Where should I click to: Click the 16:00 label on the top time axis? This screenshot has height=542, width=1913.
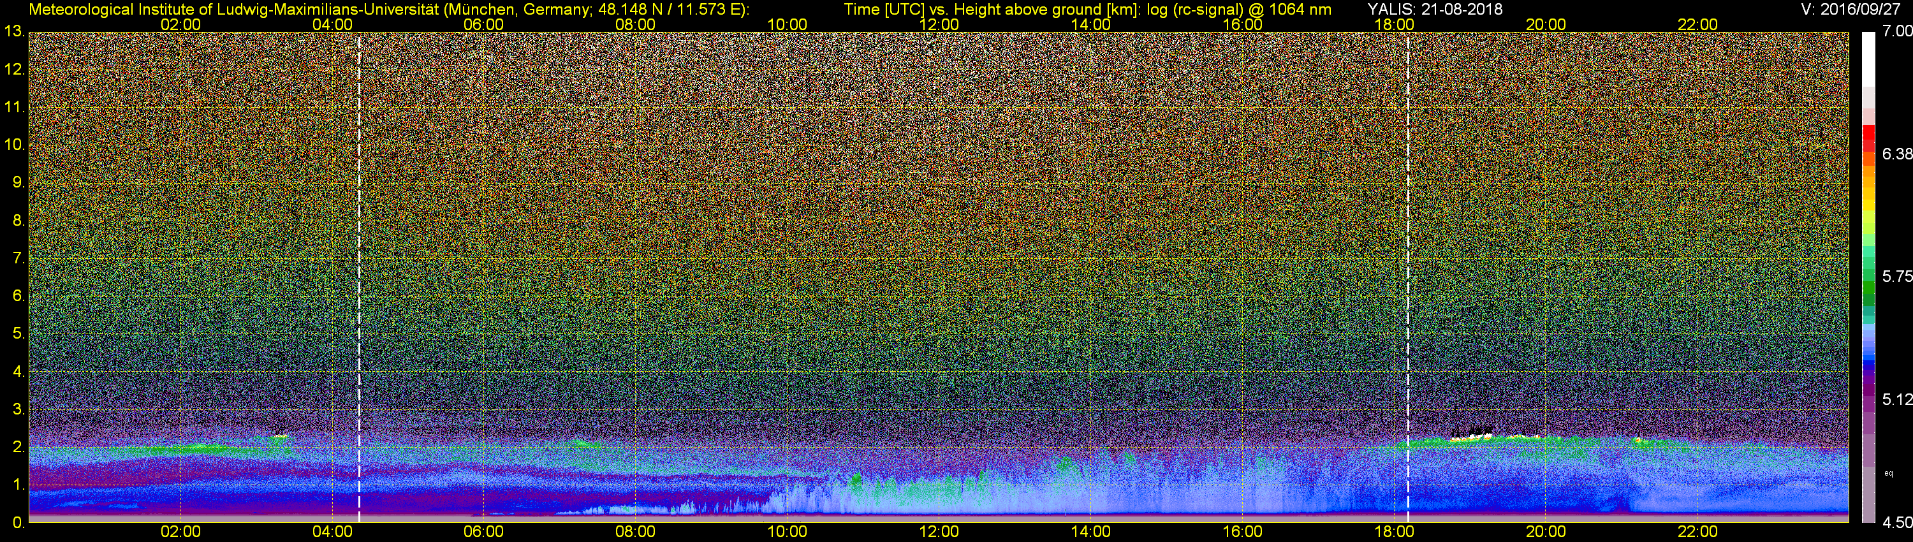(x=1242, y=24)
